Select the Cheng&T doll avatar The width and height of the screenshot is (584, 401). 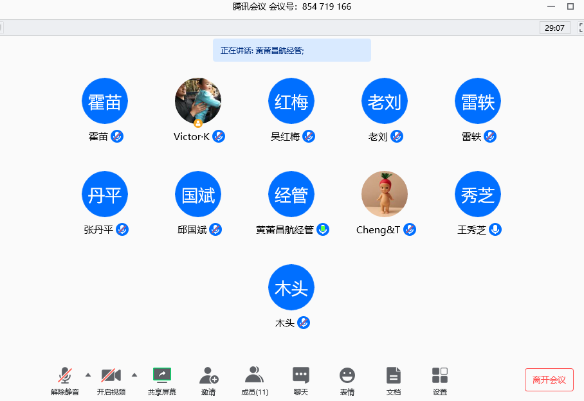385,194
